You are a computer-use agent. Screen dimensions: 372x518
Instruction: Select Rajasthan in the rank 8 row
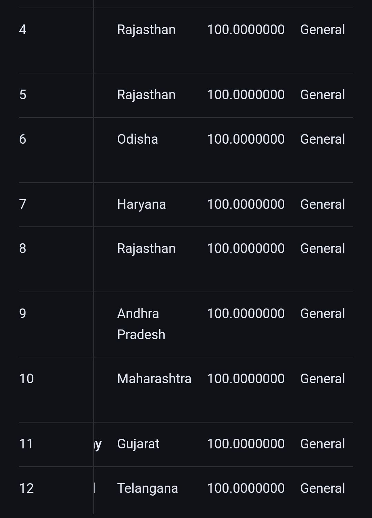click(146, 248)
